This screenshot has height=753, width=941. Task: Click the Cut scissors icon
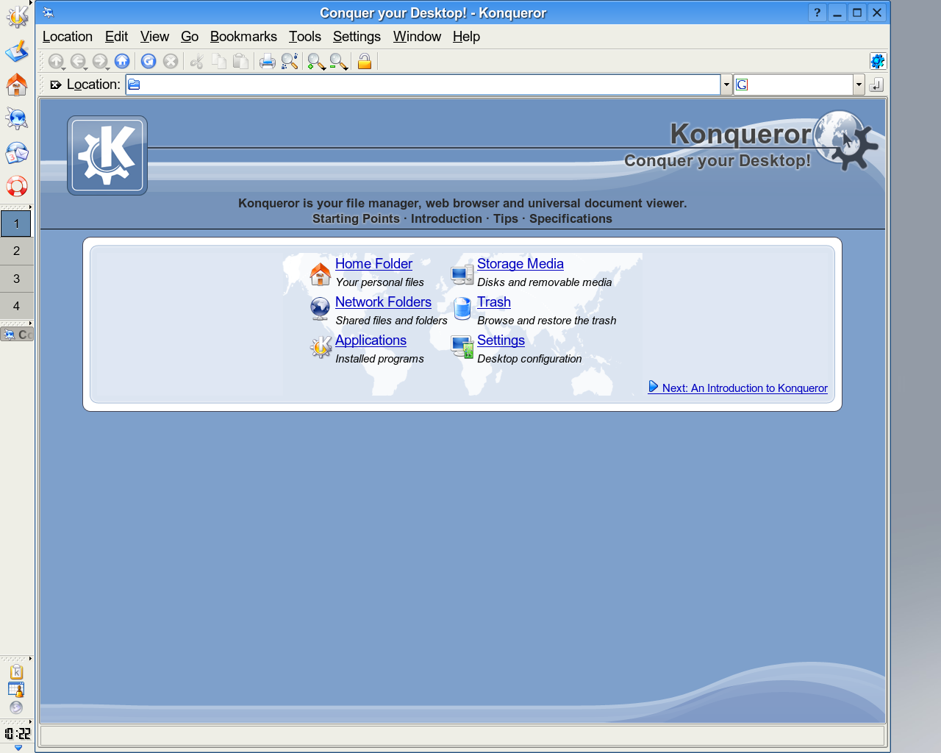pyautogui.click(x=196, y=62)
